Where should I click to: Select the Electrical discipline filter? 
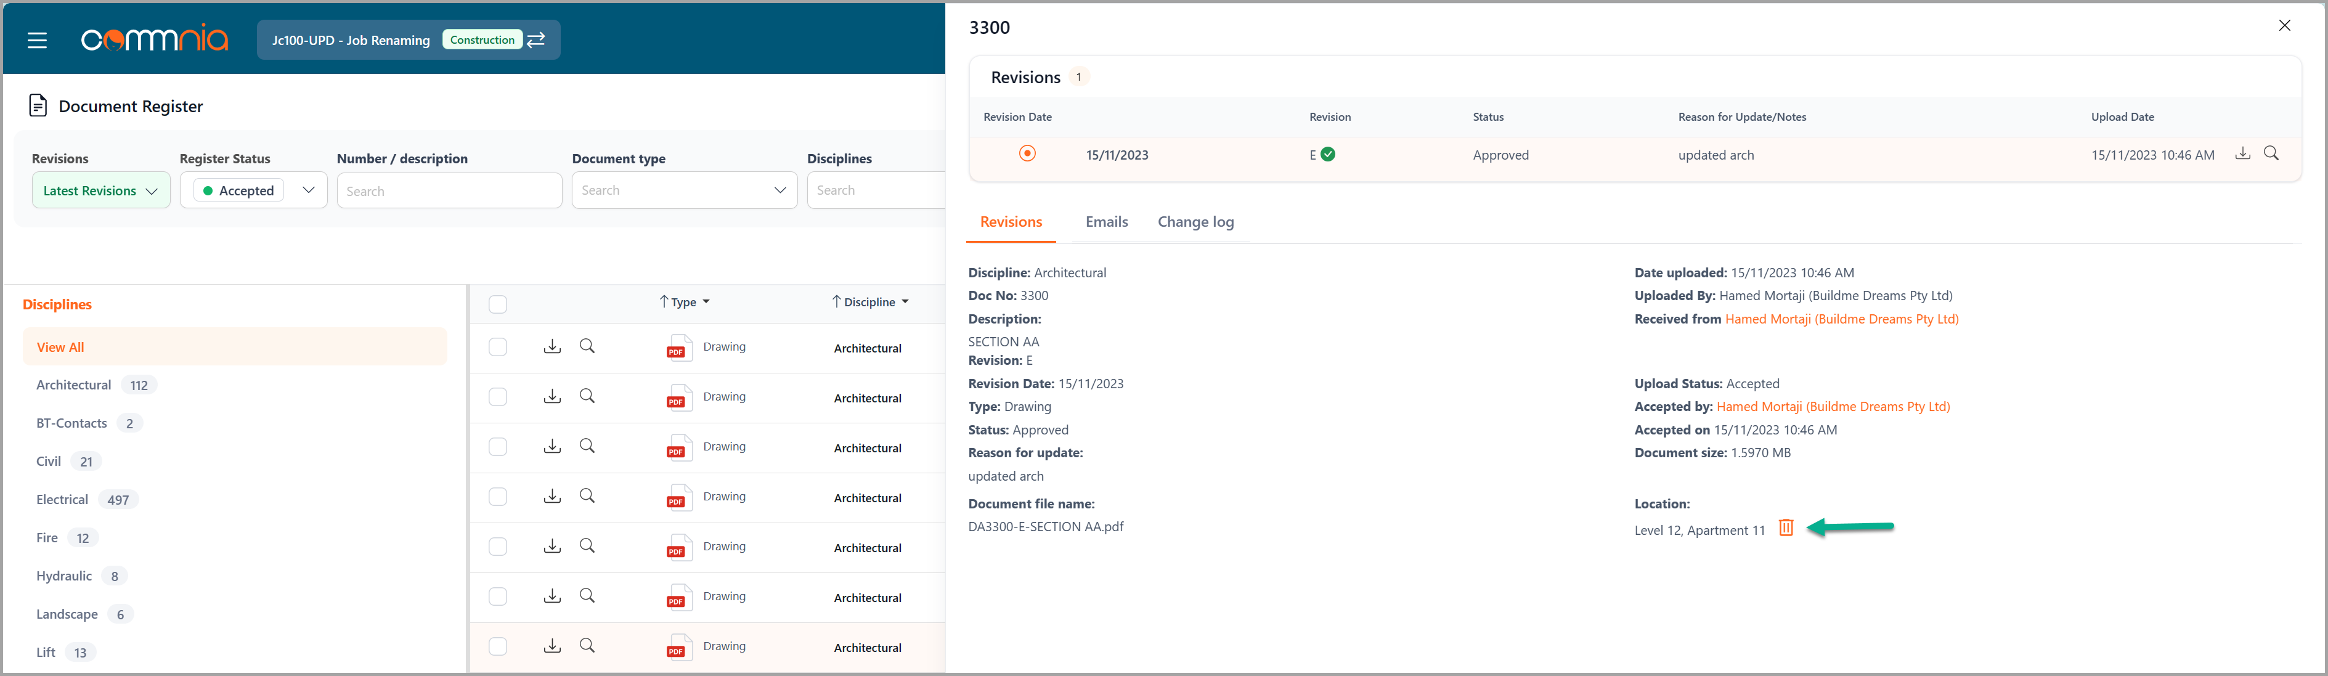62,500
